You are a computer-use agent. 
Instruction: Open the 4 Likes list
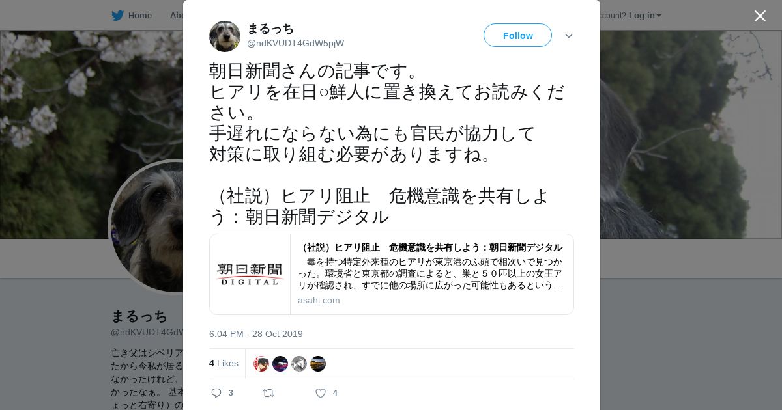click(224, 363)
